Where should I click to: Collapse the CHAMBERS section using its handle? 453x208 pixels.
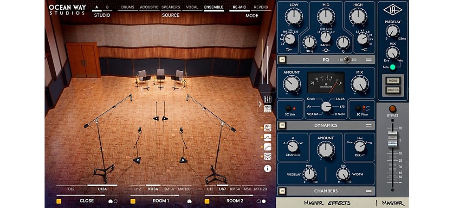coord(369,191)
